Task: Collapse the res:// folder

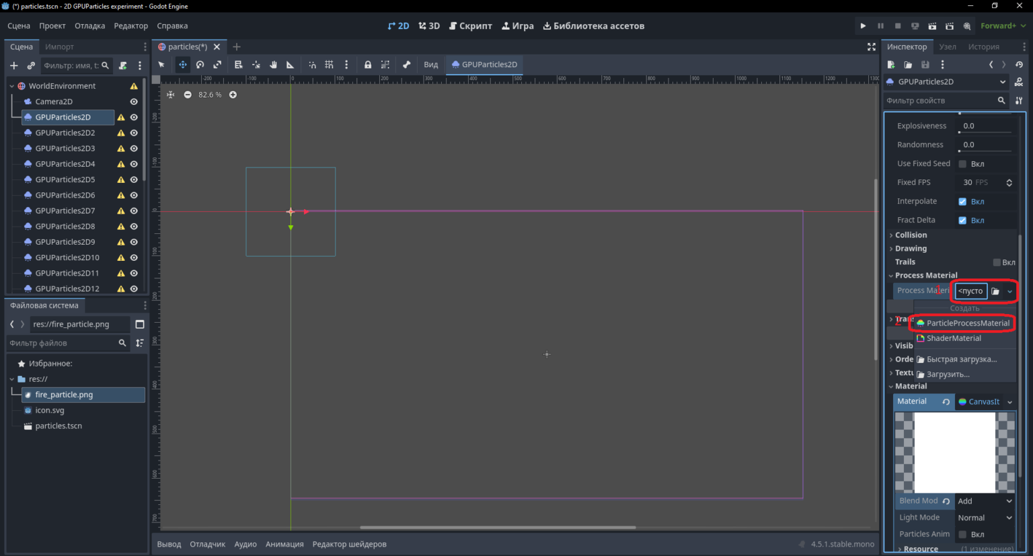Action: point(11,379)
